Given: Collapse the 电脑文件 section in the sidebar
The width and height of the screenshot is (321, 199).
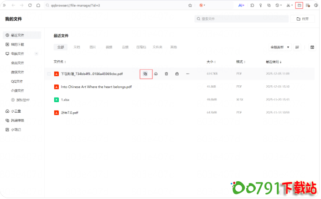Looking at the screenshot, I should coord(36,54).
